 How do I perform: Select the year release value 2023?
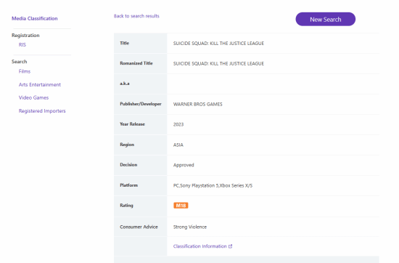[x=178, y=124]
